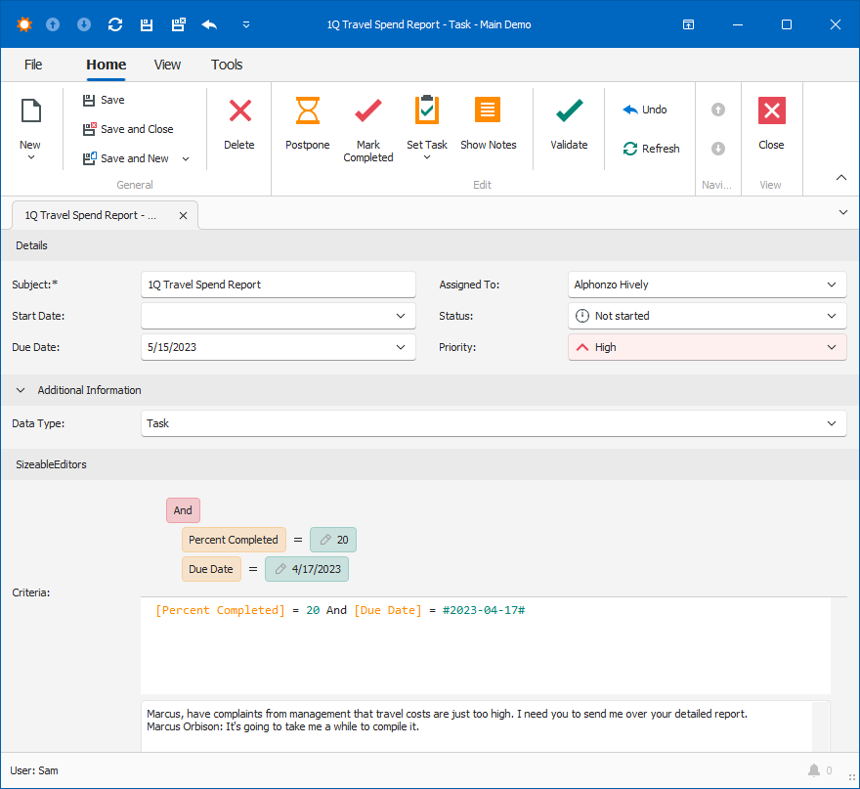Open the Assigned To dropdown
This screenshot has height=789, width=860.
coord(830,285)
